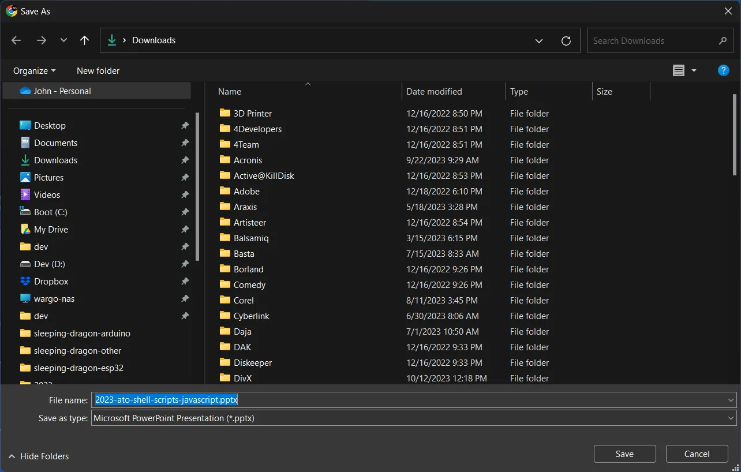Select the 4Team folder
Screen dimensions: 741x472
246,144
